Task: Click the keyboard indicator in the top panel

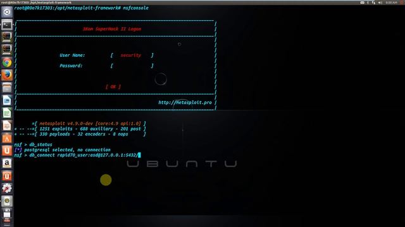Action: point(363,3)
